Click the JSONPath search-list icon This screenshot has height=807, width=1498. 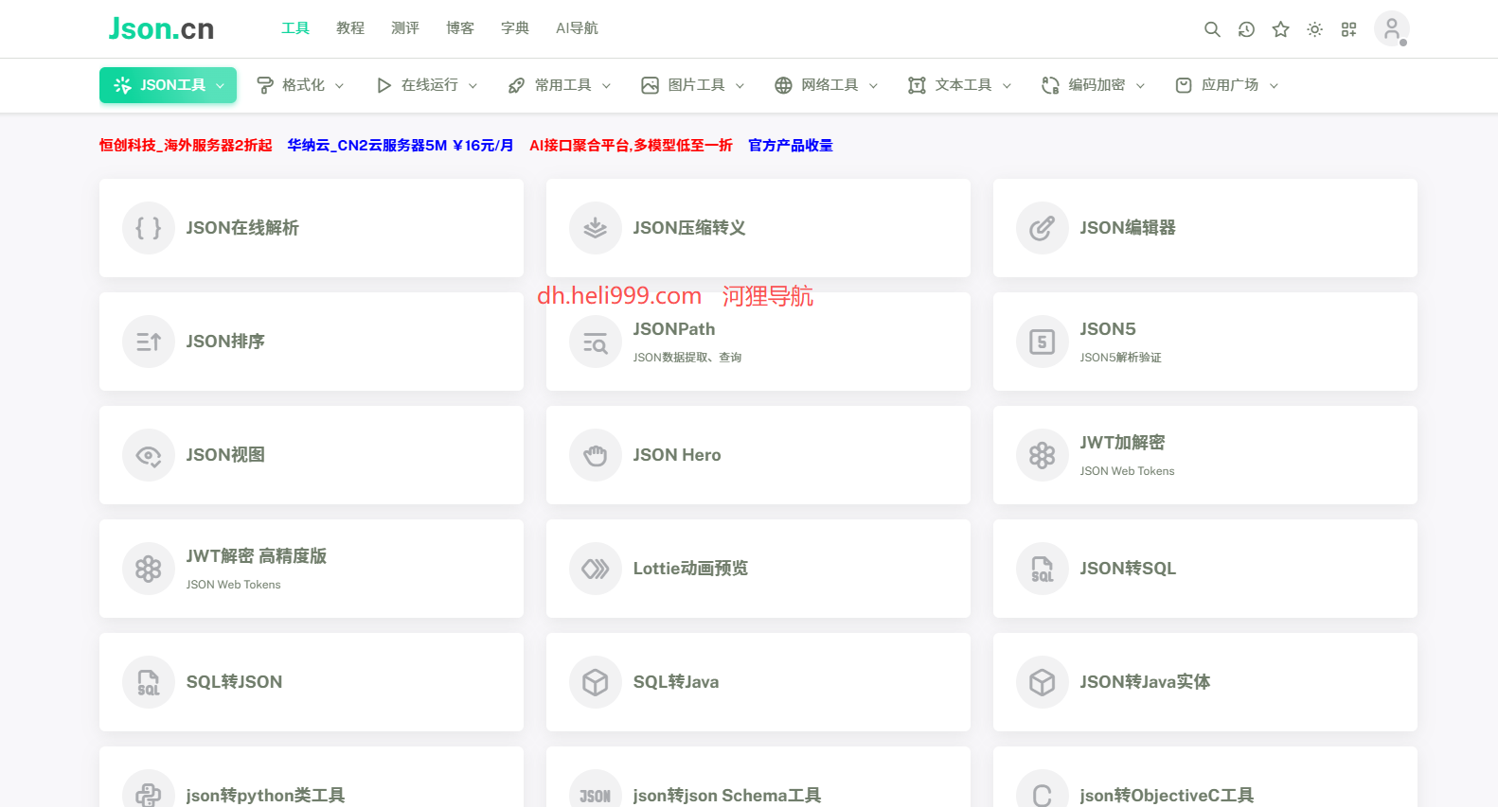[x=596, y=342]
